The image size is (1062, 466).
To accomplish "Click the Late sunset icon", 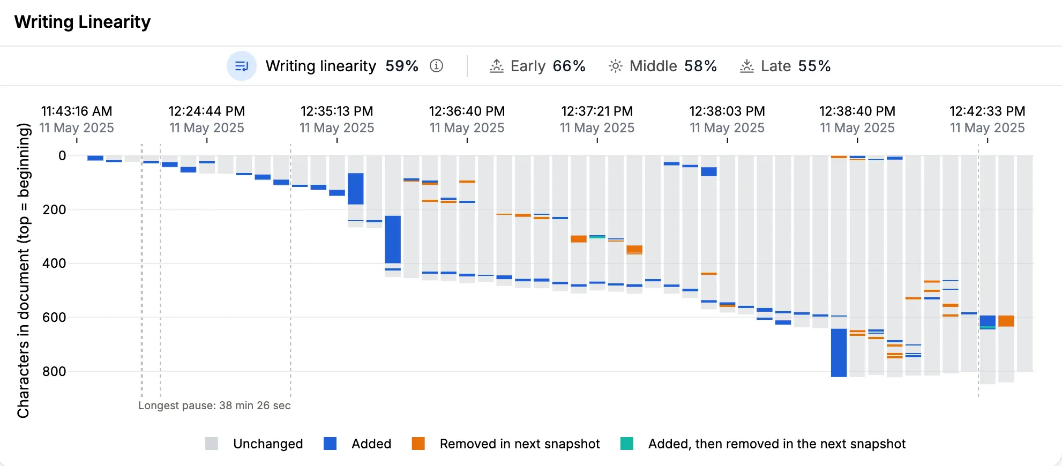I will click(747, 66).
